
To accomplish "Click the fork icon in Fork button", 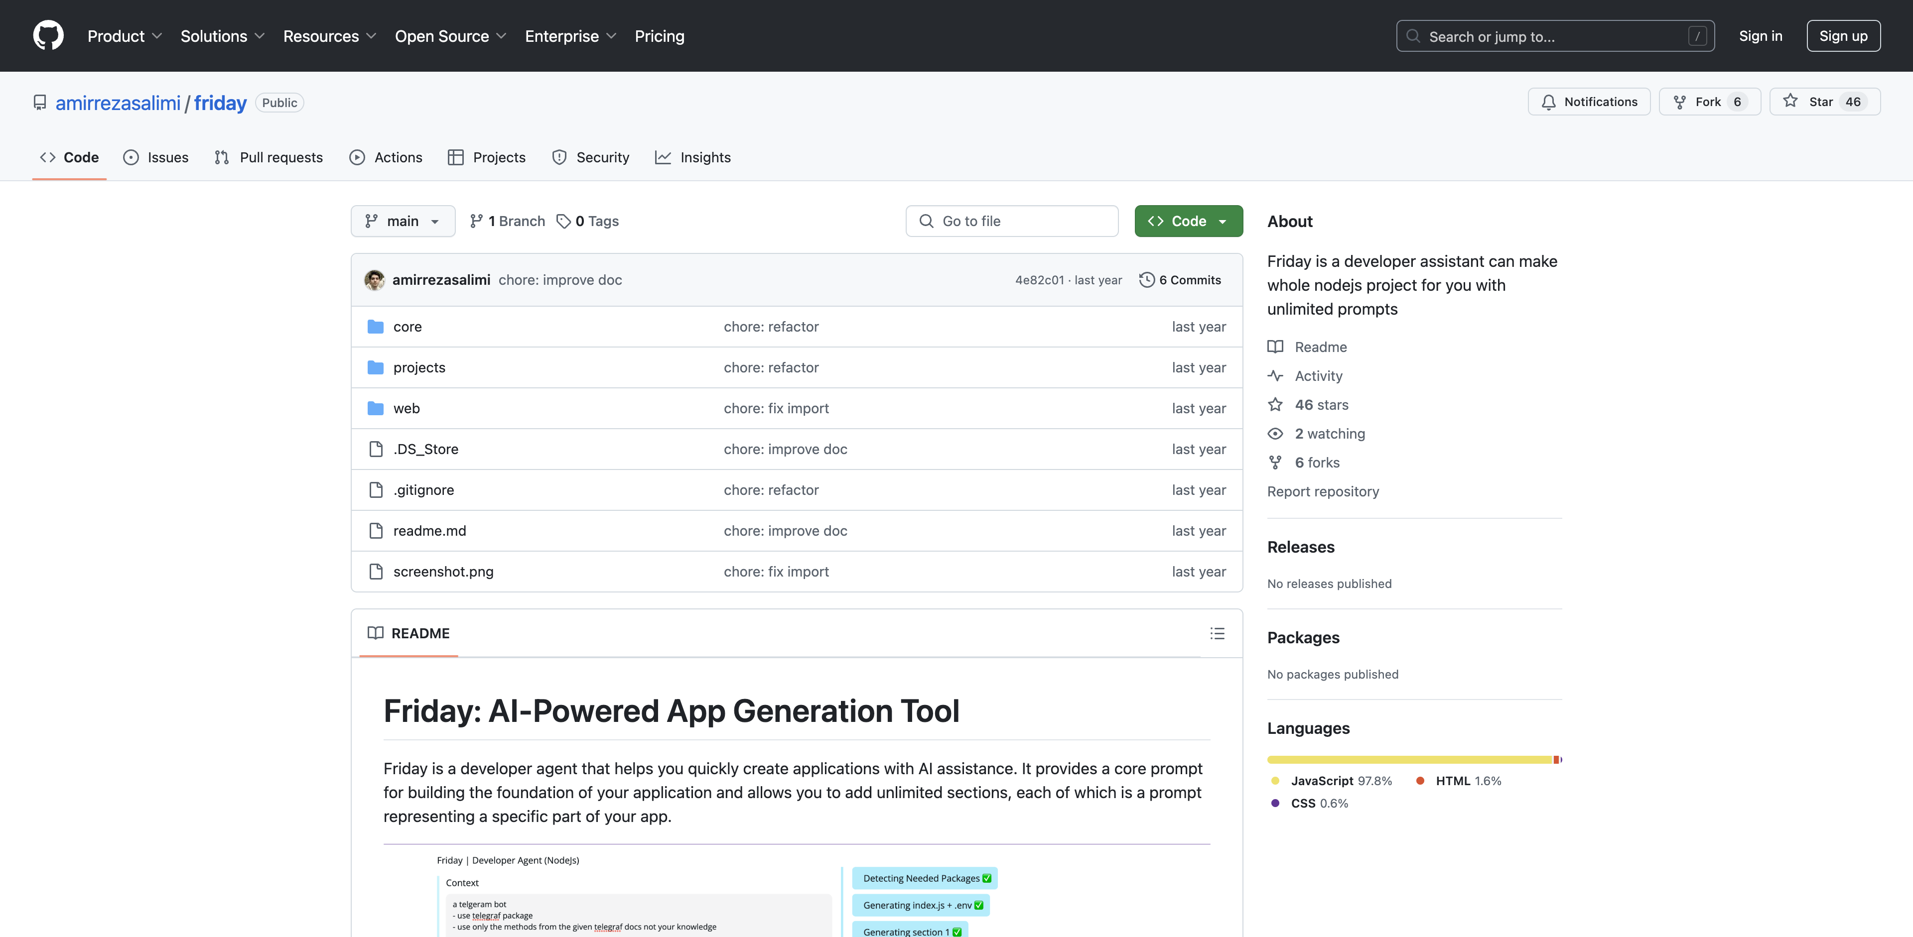I will coord(1679,102).
